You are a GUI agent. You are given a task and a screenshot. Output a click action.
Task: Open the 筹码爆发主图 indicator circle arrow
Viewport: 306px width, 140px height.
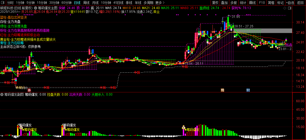[x=36, y=8]
